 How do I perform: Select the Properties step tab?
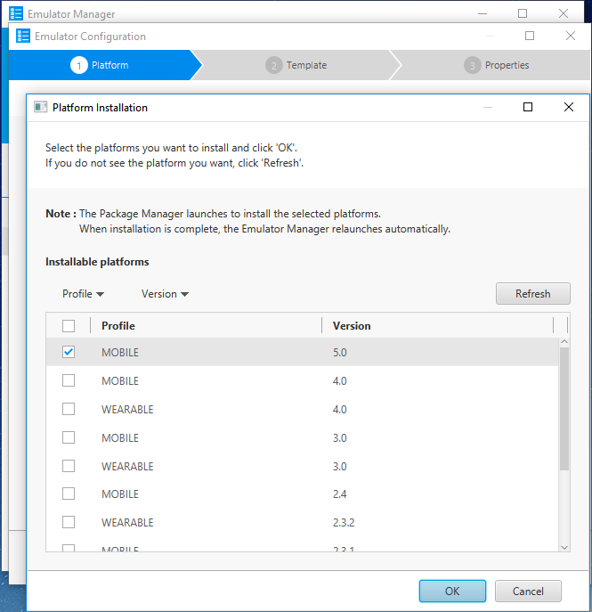pos(497,65)
